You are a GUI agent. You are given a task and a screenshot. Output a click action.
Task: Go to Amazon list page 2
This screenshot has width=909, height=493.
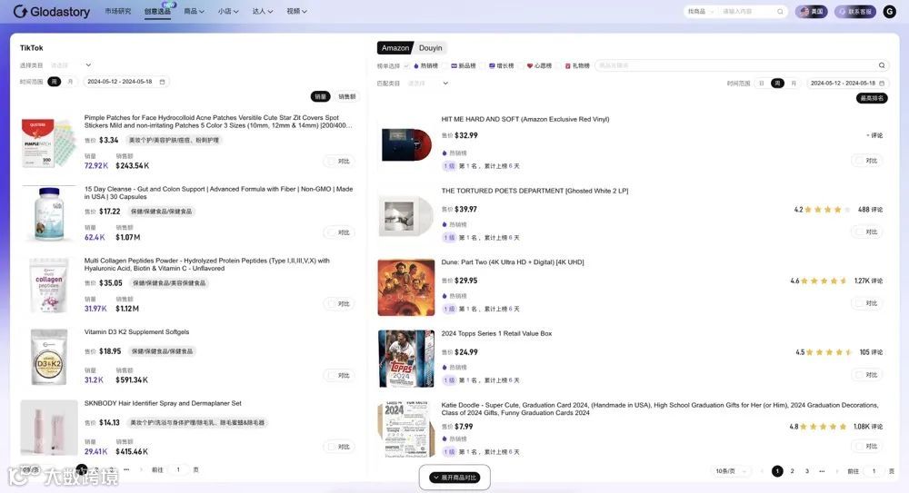tap(792, 471)
